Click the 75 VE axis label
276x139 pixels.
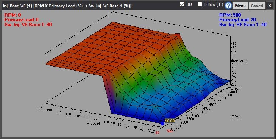[x=235, y=52]
